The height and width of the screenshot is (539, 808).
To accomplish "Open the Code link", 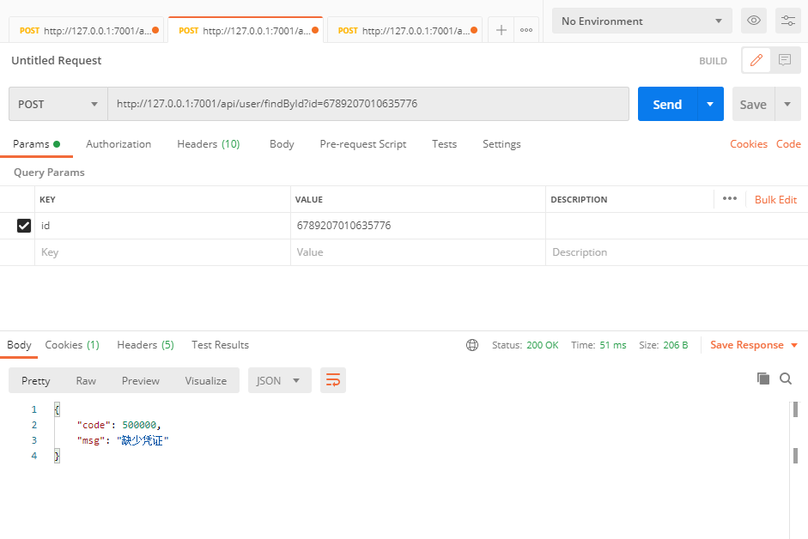I will (x=788, y=144).
